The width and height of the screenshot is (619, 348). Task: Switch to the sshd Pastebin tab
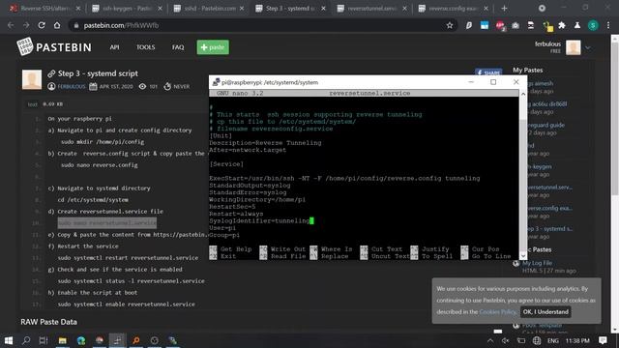click(x=209, y=8)
